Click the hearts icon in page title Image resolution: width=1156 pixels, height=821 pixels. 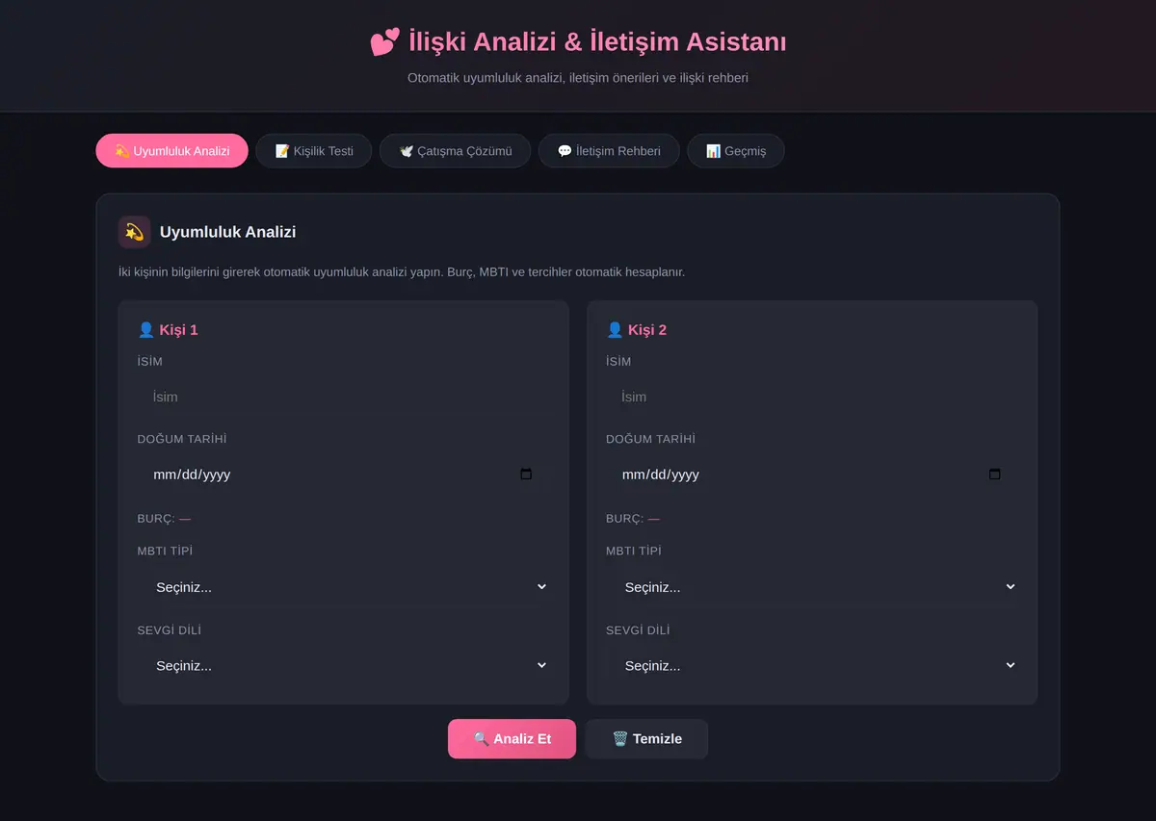coord(384,42)
